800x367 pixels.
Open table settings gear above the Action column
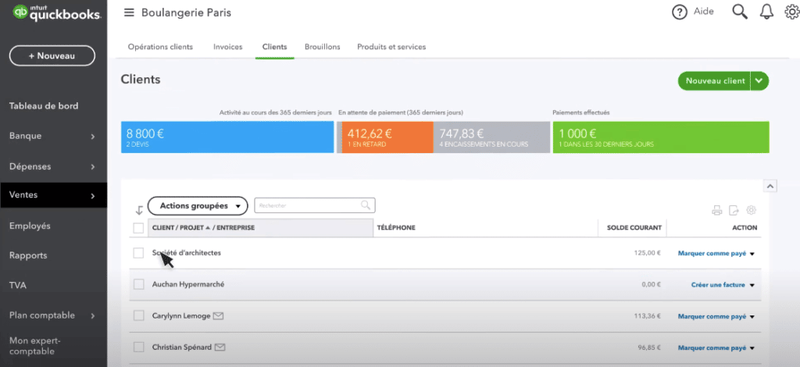click(752, 210)
